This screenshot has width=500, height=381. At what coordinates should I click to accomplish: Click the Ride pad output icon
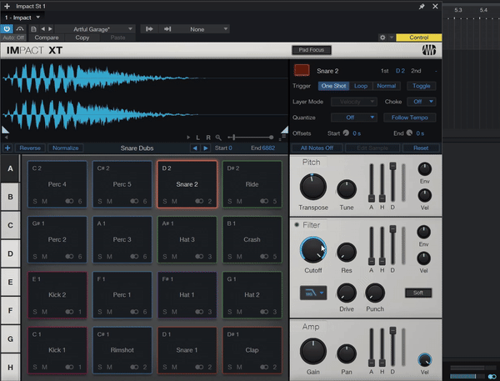(x=264, y=202)
